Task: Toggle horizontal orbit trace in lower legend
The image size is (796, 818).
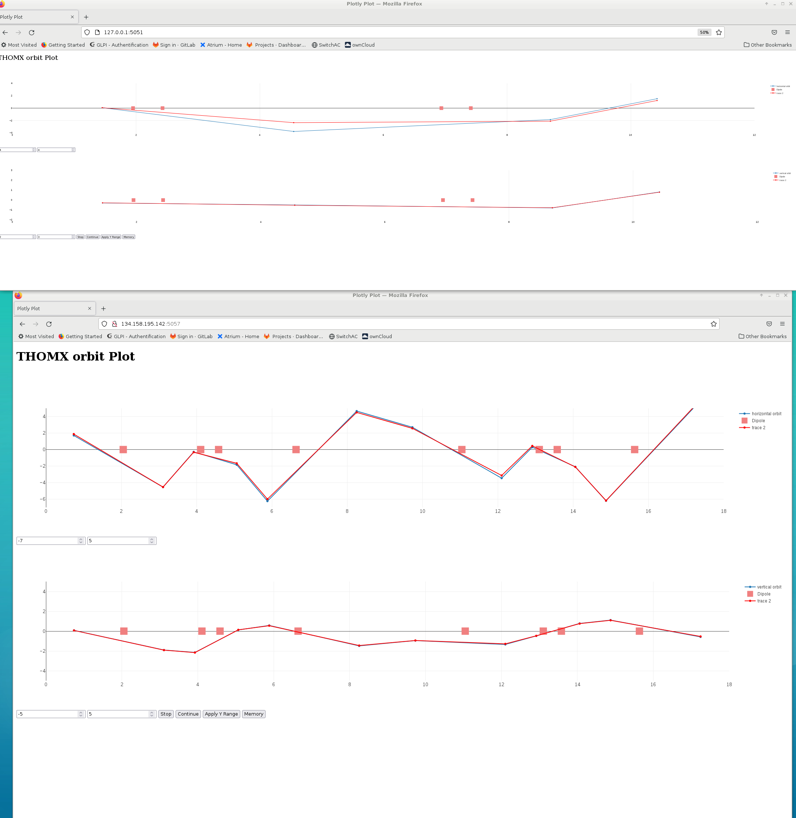Action: (x=766, y=414)
